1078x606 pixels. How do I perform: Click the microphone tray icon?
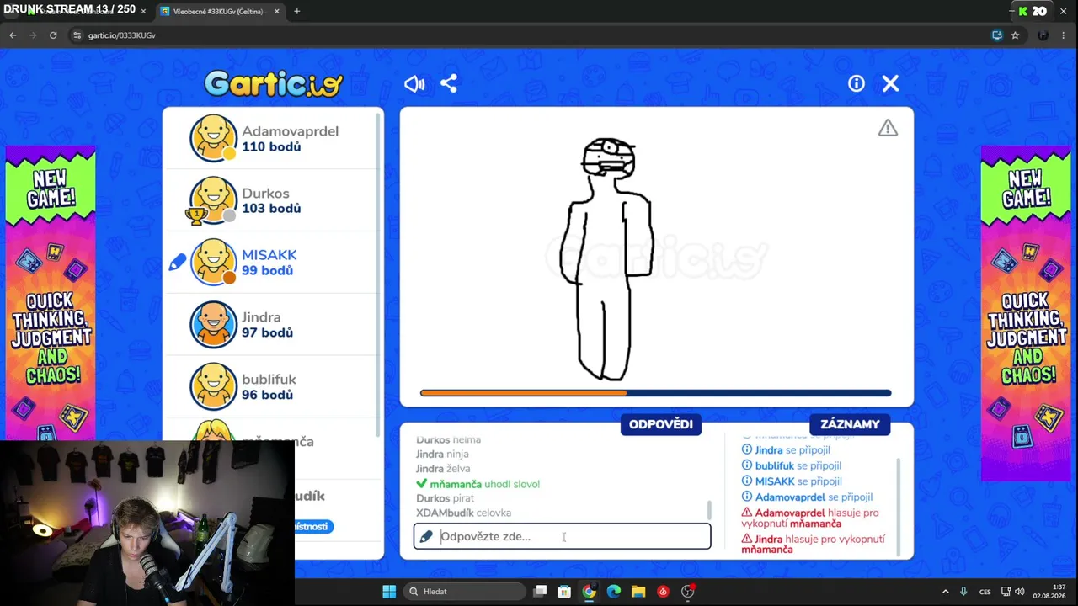[963, 591]
